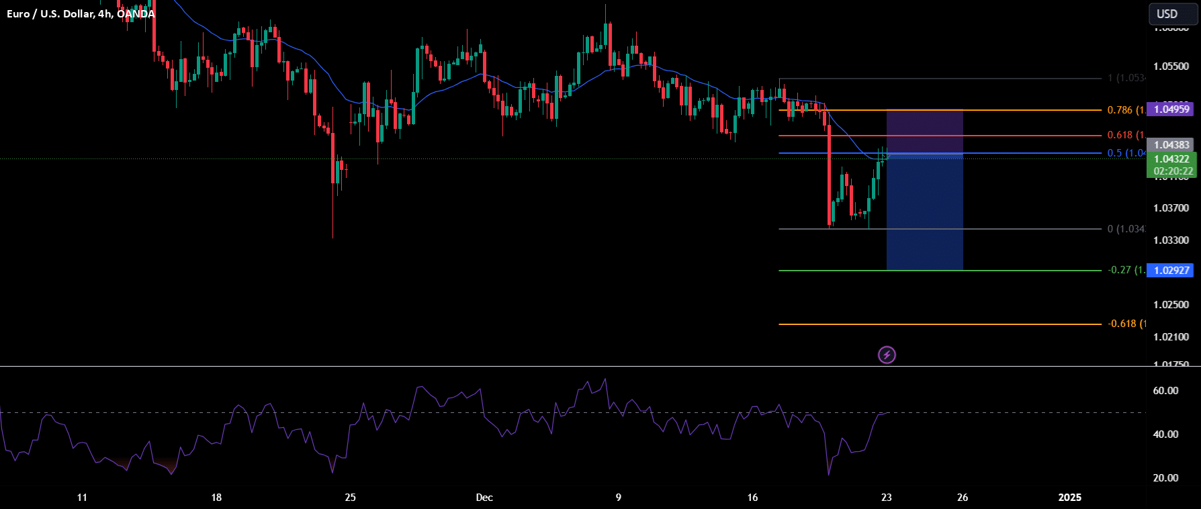Screen dimensions: 1201x509
Task: Click the 1.02100 price axis label
Action: [x=1171, y=337]
